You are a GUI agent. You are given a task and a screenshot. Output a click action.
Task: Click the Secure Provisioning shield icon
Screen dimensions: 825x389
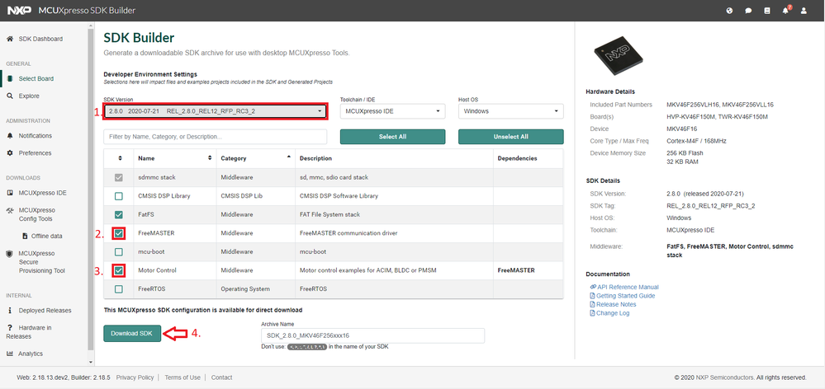click(x=9, y=253)
